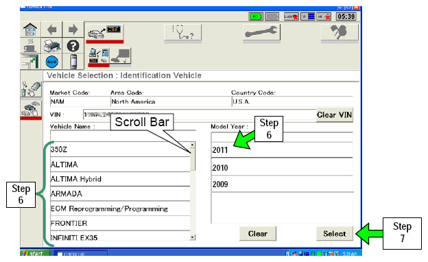Click the PC-to-vehicle connection sub icon
Image resolution: width=428 pixels, height=262 pixels.
click(x=99, y=56)
